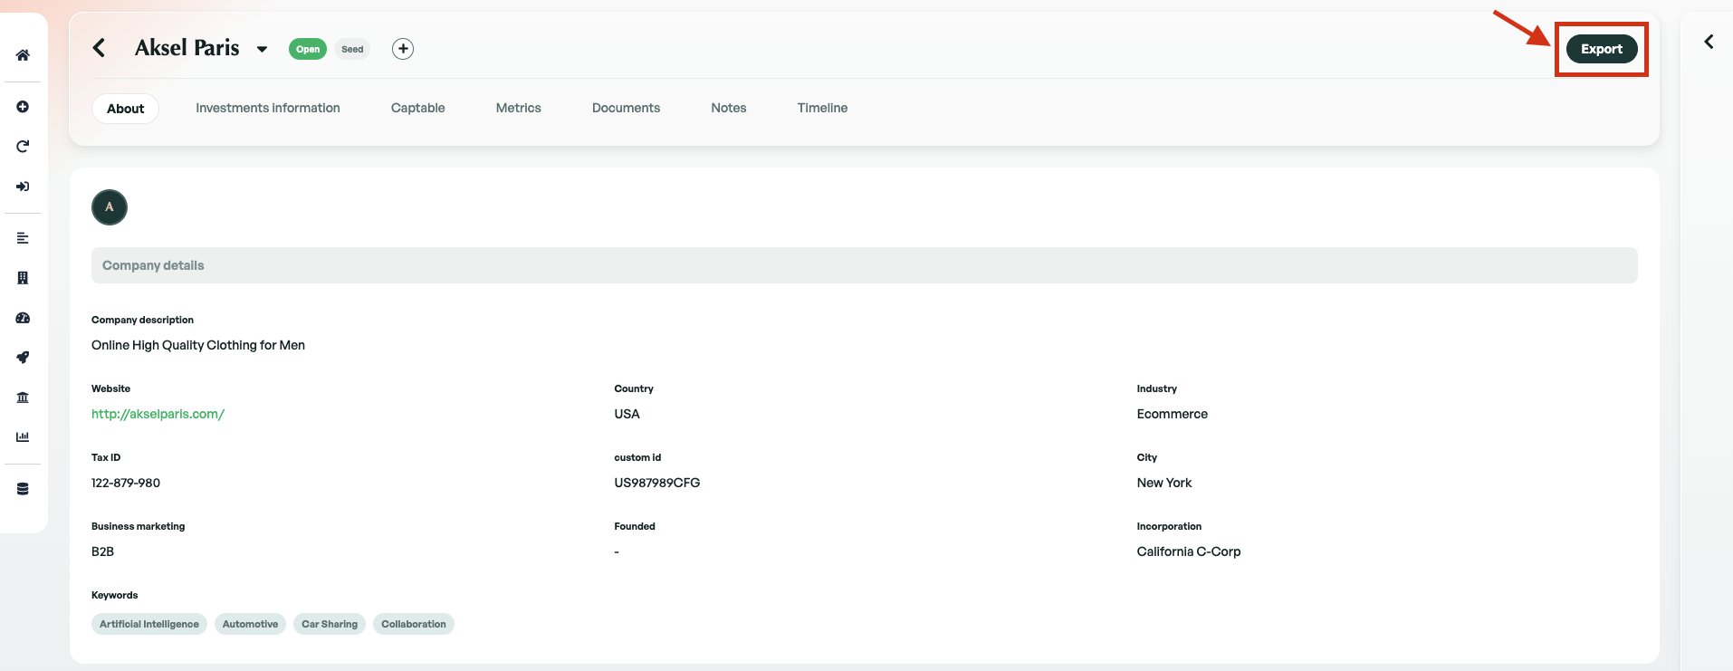The width and height of the screenshot is (1733, 671).
Task: Expand the right side panel chevron
Action: [x=1709, y=42]
